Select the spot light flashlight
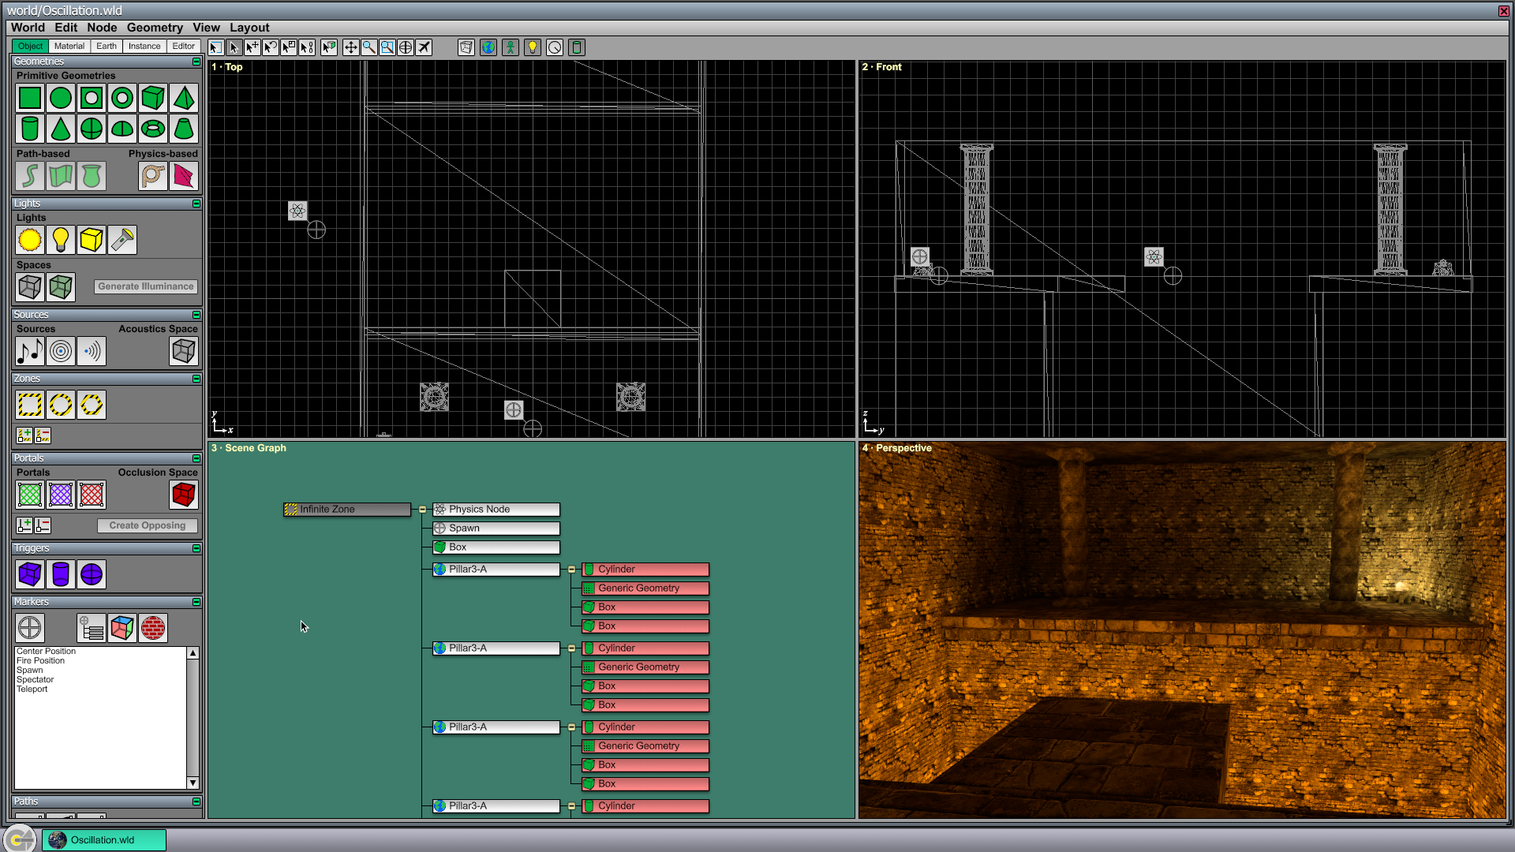 click(122, 240)
